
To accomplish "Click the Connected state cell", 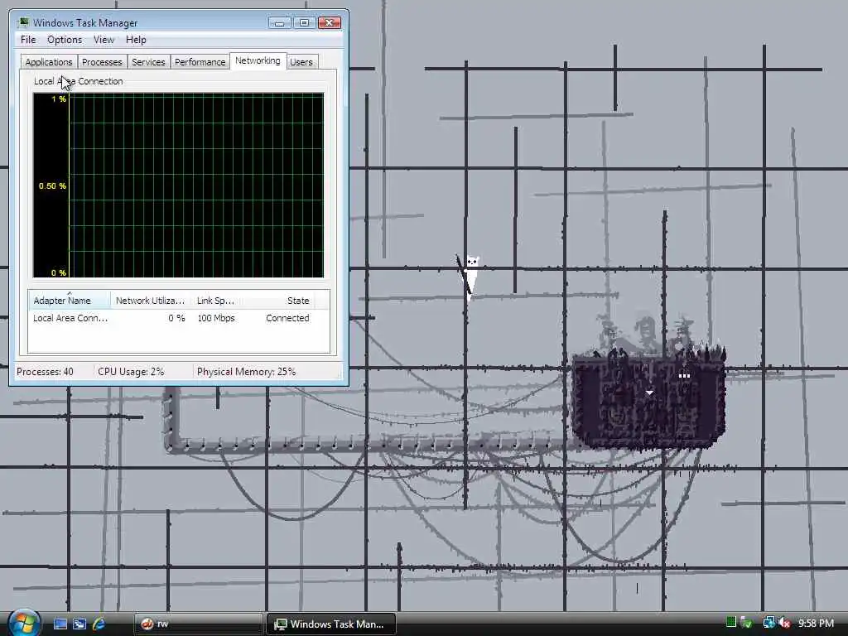I will coord(287,318).
